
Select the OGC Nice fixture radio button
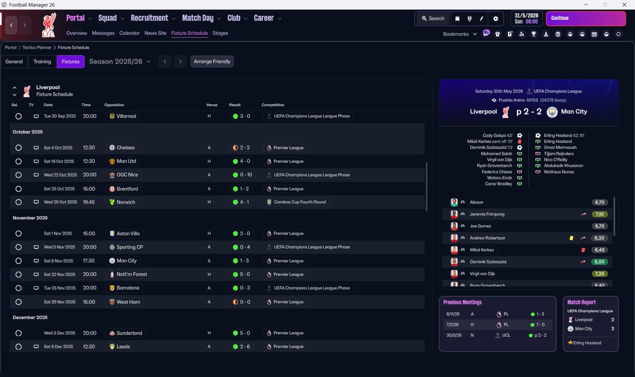click(18, 175)
